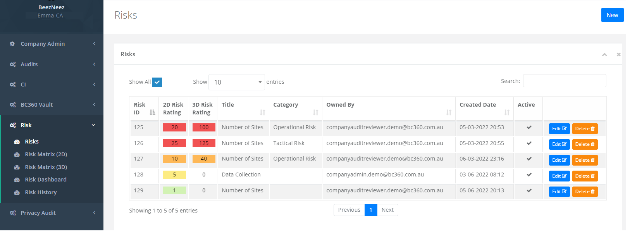Click the Active checkmark for risk 126
The height and width of the screenshot is (235, 630).
(529, 143)
